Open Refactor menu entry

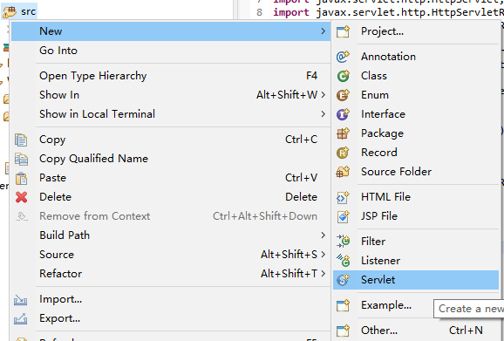click(x=171, y=274)
